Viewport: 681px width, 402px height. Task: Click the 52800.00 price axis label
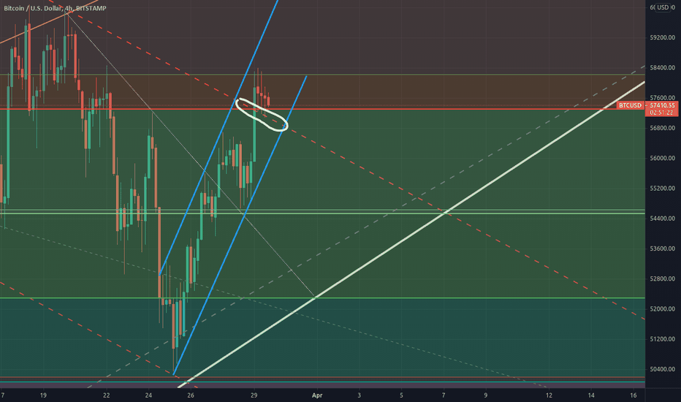662,278
